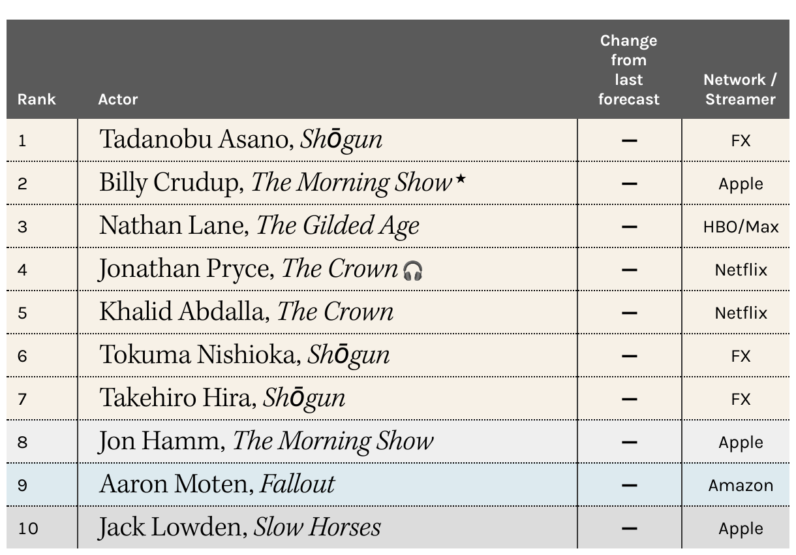This screenshot has width=796, height=555.
Task: Click Jonathan Pryce actor name
Action: 187,269
